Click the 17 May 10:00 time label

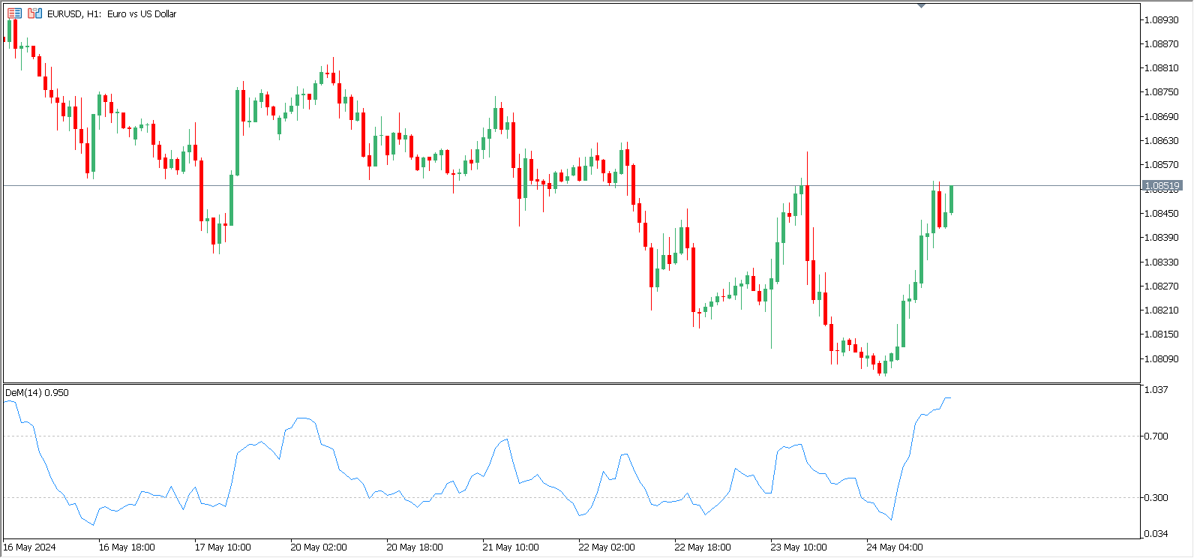point(223,547)
